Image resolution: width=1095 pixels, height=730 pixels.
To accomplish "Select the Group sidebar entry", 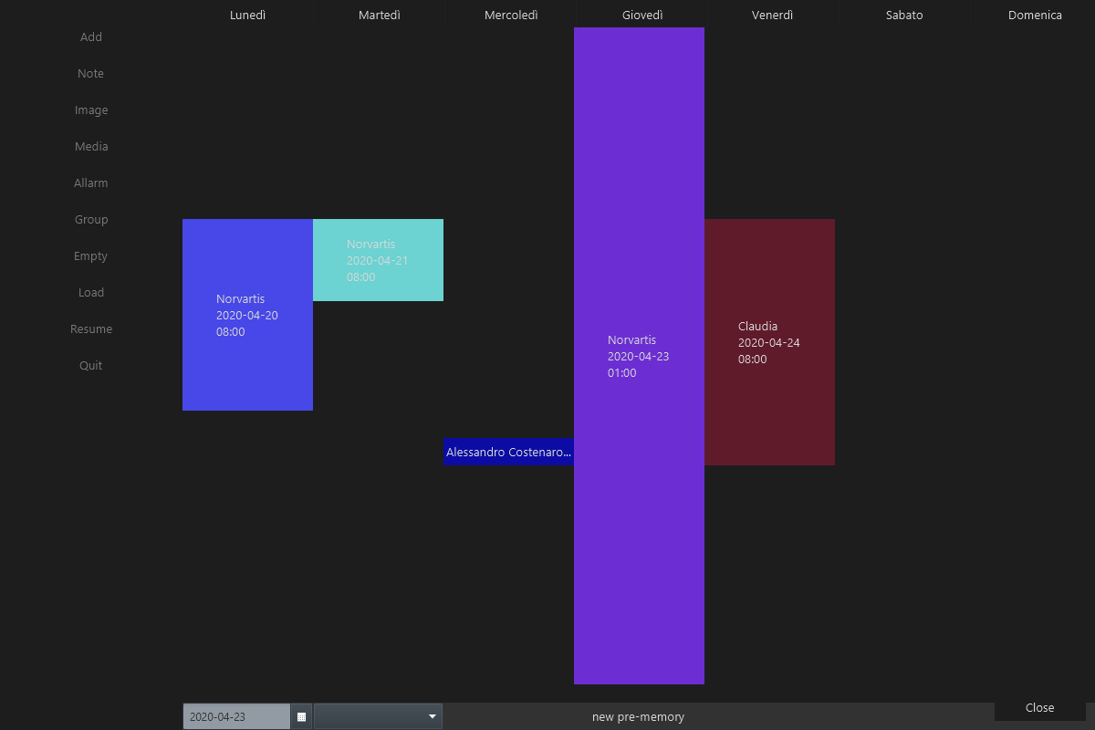I will click(91, 220).
